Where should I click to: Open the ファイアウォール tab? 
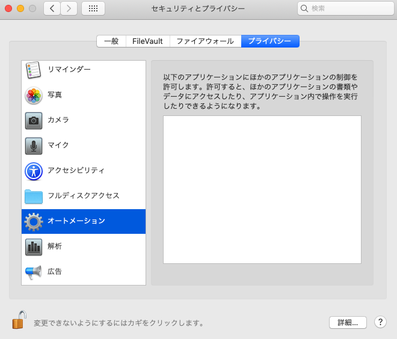[x=205, y=41]
